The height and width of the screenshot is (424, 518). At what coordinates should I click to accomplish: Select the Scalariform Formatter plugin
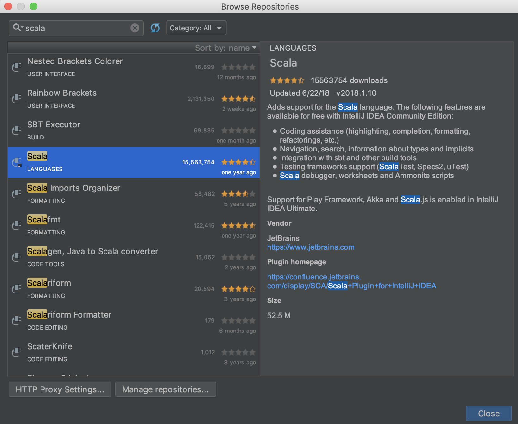click(x=133, y=321)
